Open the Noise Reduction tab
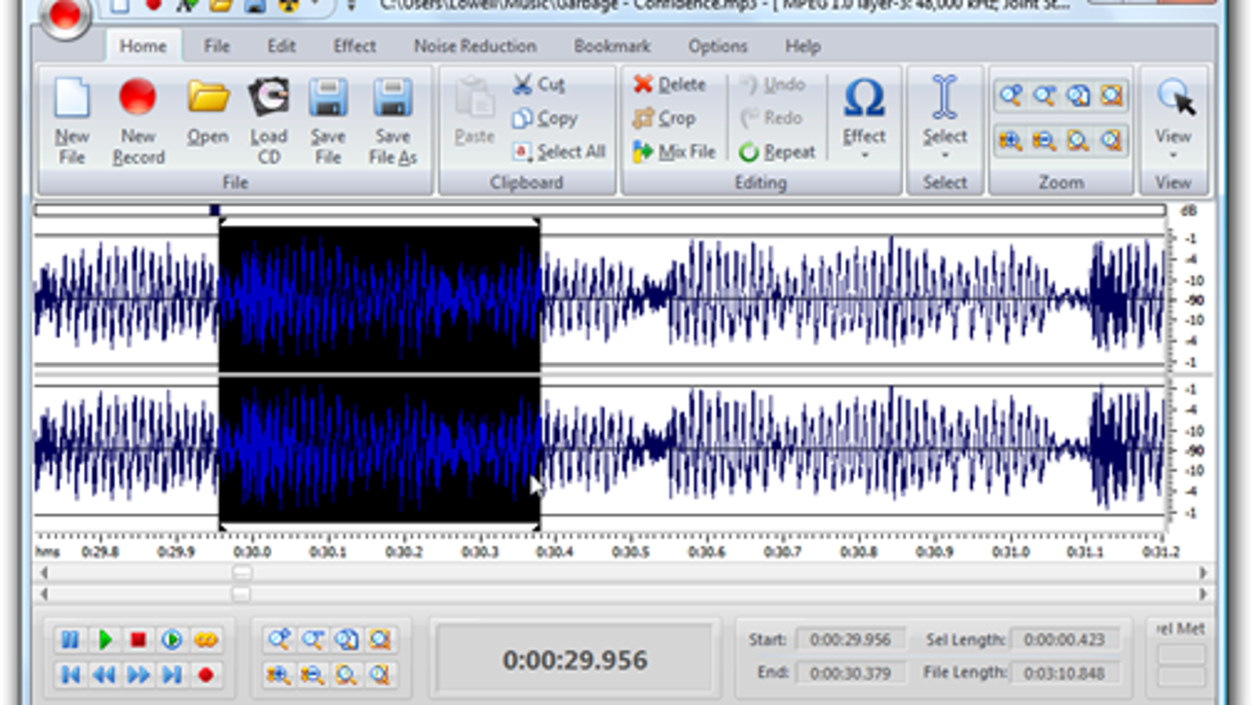 tap(475, 46)
